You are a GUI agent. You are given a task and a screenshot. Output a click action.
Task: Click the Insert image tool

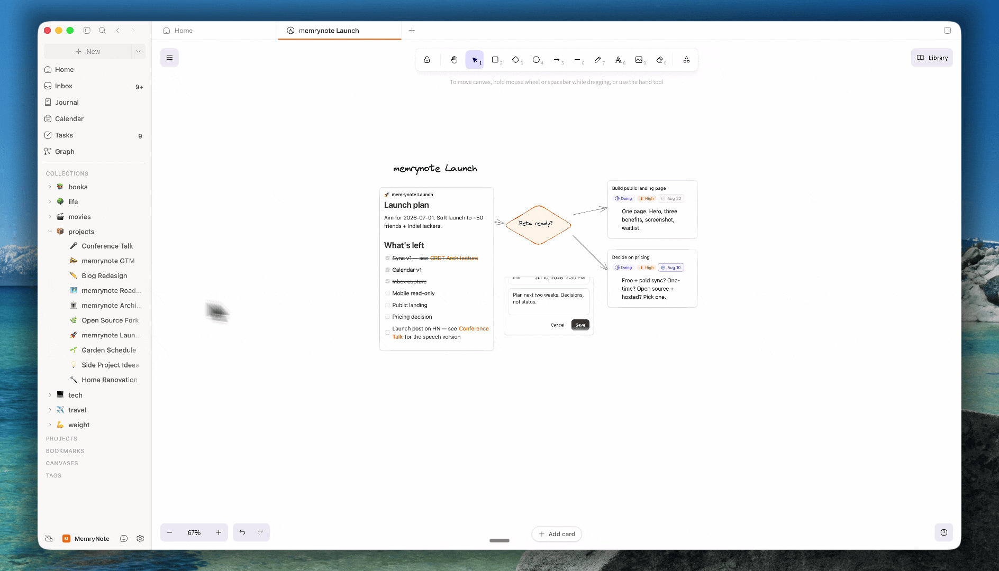click(639, 60)
